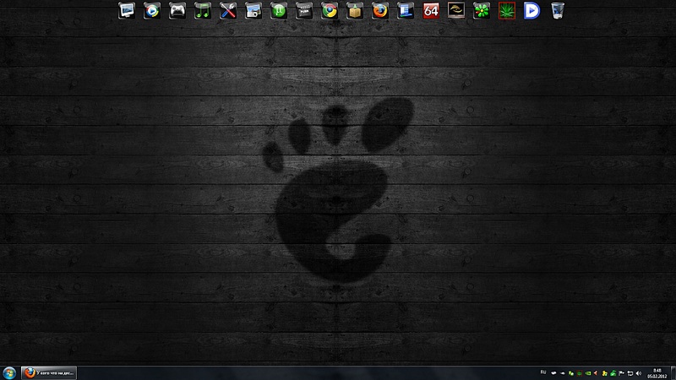This screenshot has width=676, height=380.
Task: Open the dark gold-logo dock icon
Action: tap(456, 10)
